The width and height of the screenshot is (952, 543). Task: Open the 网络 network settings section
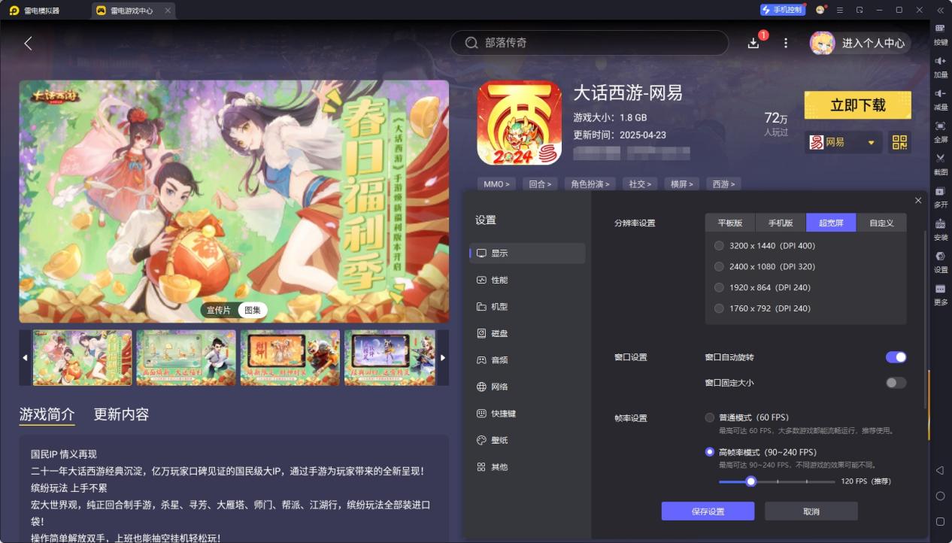527,387
